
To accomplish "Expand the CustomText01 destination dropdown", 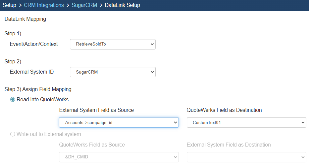I will [x=246, y=123].
